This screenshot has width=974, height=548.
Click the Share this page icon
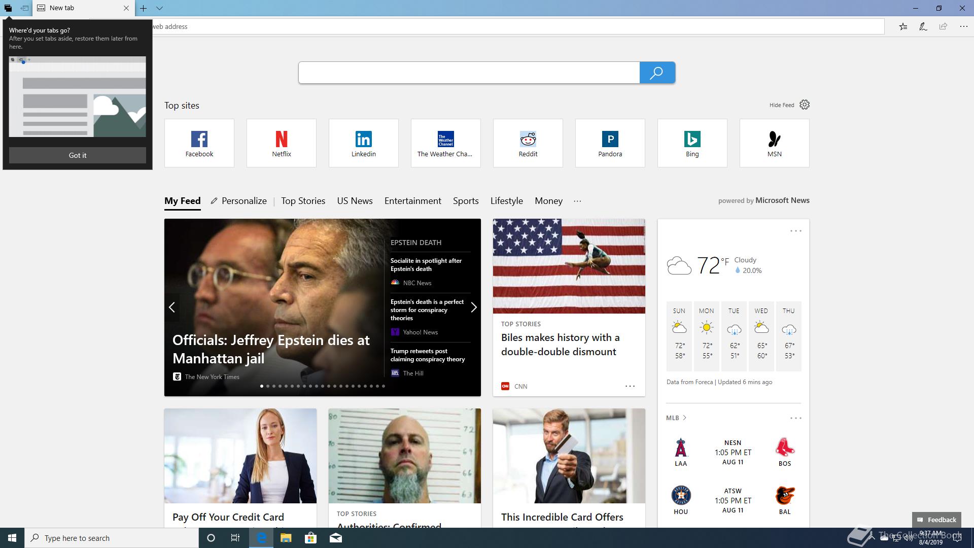pyautogui.click(x=943, y=26)
